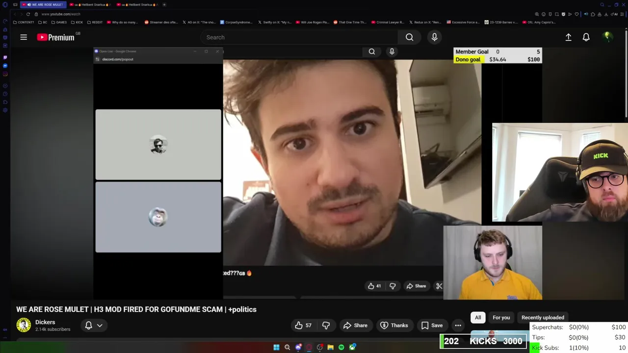Open a new browser tab with plus
The image size is (628, 353).
coord(164,4)
